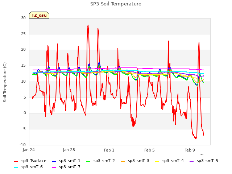Click the Feb 1 x-axis label

pos(109,150)
